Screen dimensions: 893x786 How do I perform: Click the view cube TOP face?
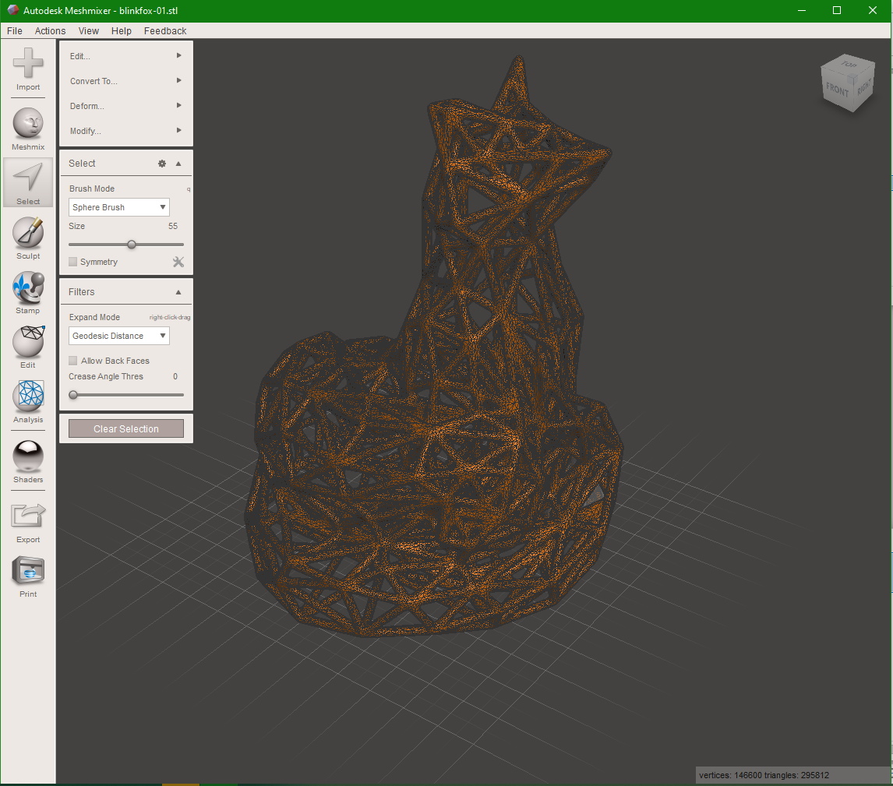849,64
